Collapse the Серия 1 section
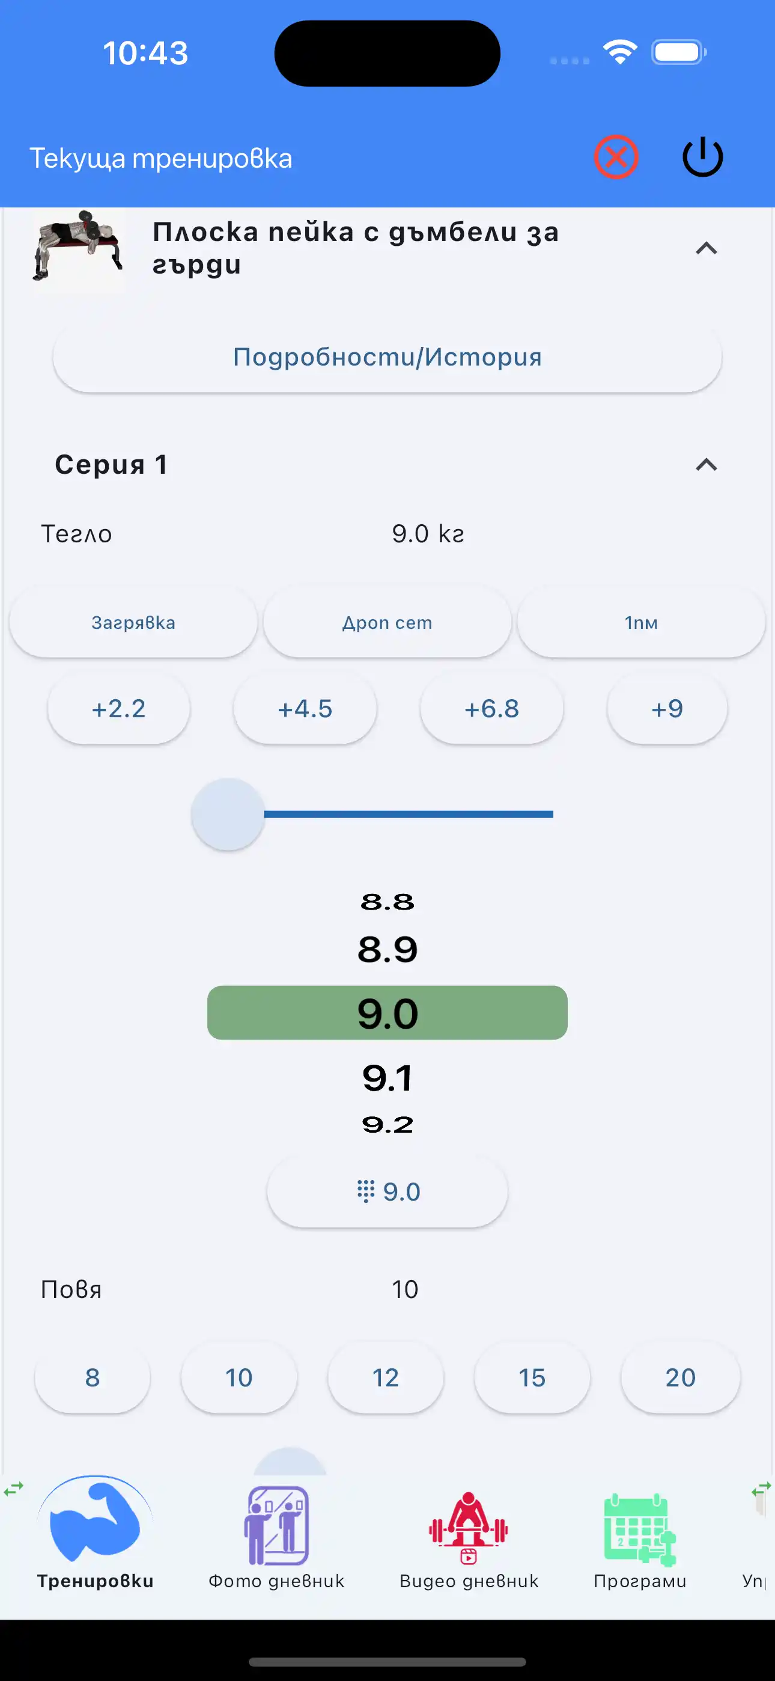Screen dimensions: 775x1681 [x=706, y=465]
